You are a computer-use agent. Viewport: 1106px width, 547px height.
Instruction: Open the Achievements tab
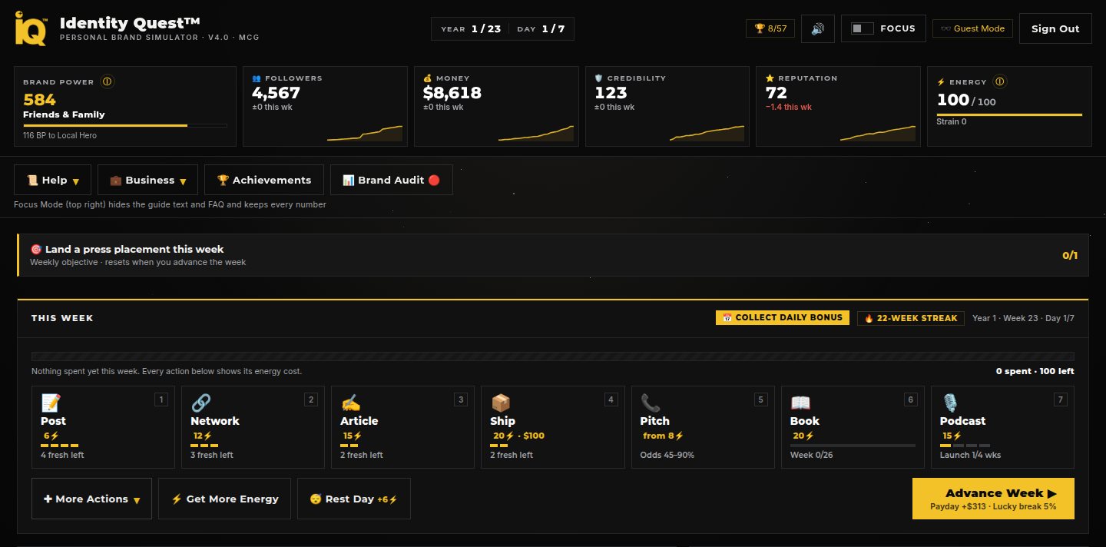coord(264,180)
